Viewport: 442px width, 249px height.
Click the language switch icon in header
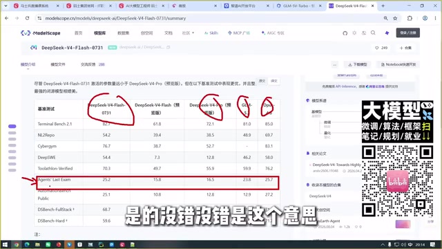[364, 33]
